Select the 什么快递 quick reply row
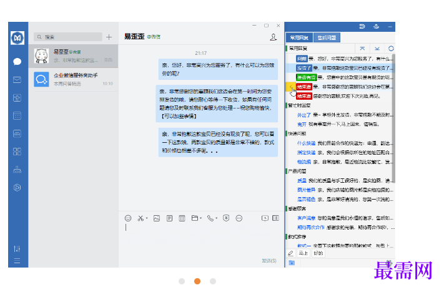The image size is (444, 290). 340,143
